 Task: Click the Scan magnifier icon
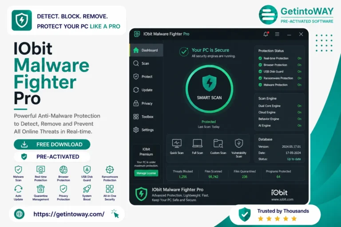coord(136,63)
